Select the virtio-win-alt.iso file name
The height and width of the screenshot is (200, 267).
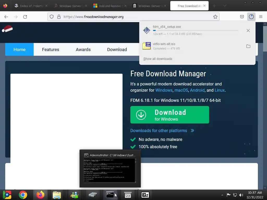[x=164, y=44]
